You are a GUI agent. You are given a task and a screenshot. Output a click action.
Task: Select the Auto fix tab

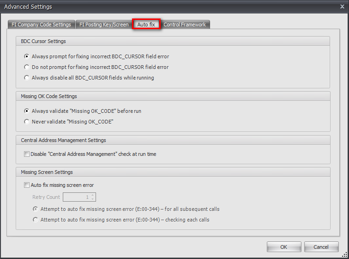point(146,25)
